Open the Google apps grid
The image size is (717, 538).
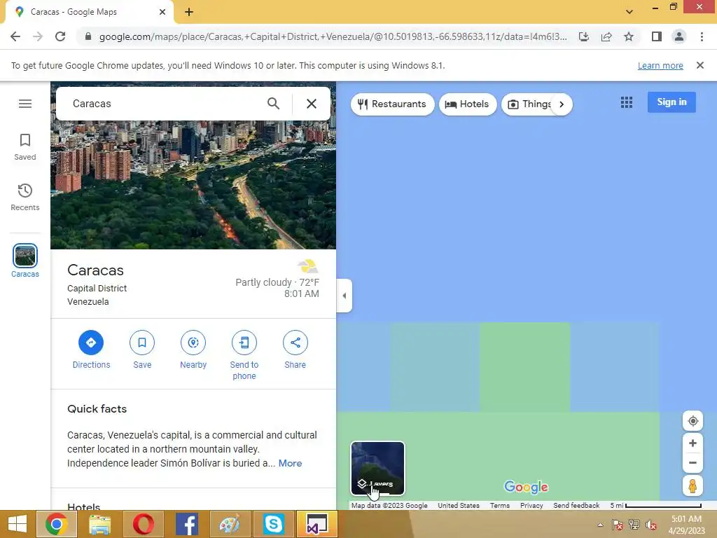pos(627,102)
